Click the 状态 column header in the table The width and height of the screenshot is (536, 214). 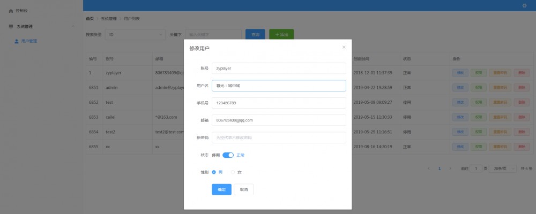click(x=407, y=59)
